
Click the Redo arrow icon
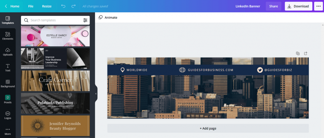coord(73,6)
